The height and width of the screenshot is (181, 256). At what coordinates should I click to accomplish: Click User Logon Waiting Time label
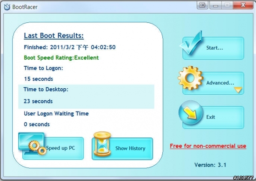(56, 113)
